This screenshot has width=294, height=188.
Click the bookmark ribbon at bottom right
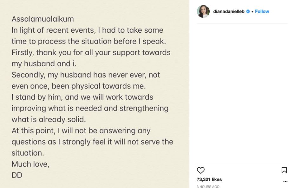tap(284, 170)
